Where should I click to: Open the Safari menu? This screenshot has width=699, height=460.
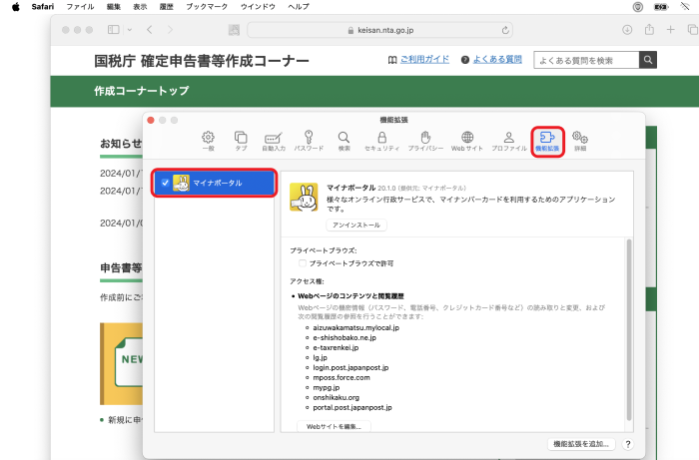[x=43, y=7]
